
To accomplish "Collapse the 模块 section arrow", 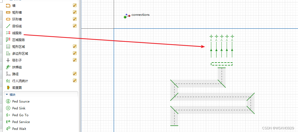I will (7, 94).
